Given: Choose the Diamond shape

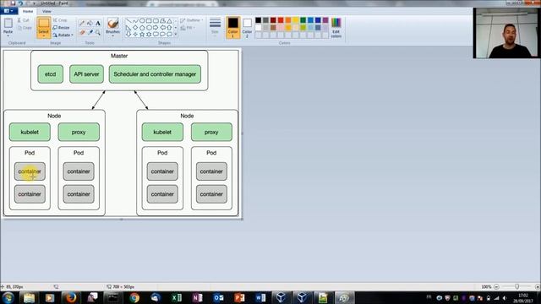Looking at the screenshot, I should (x=135, y=28).
